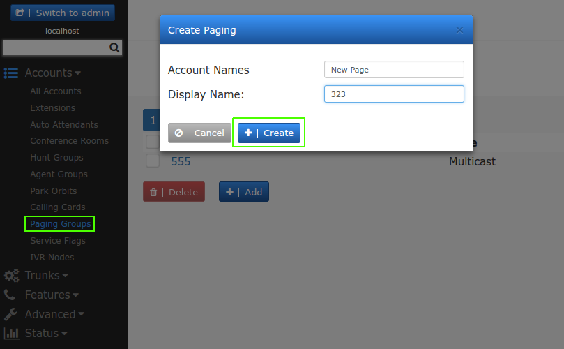The image size is (564, 349).
Task: Click the Advanced wrench icon
Action: tap(10, 314)
